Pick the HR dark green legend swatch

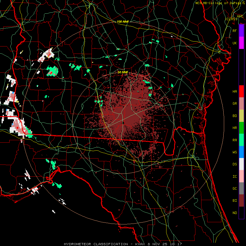pos(241,128)
